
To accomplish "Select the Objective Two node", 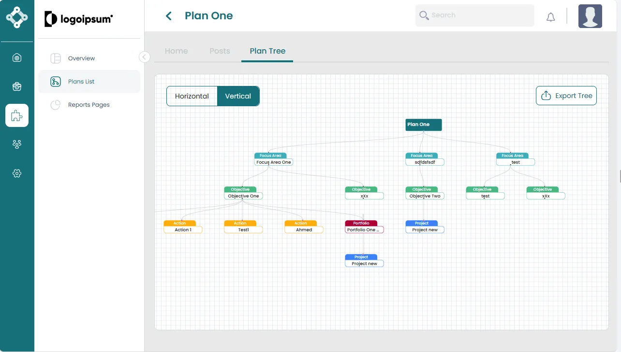I will click(x=425, y=193).
